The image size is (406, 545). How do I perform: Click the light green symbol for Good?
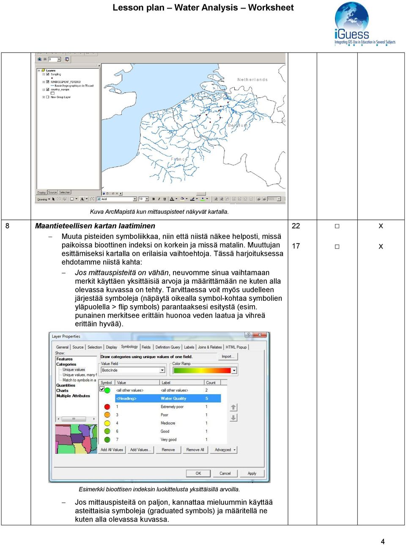(107, 432)
